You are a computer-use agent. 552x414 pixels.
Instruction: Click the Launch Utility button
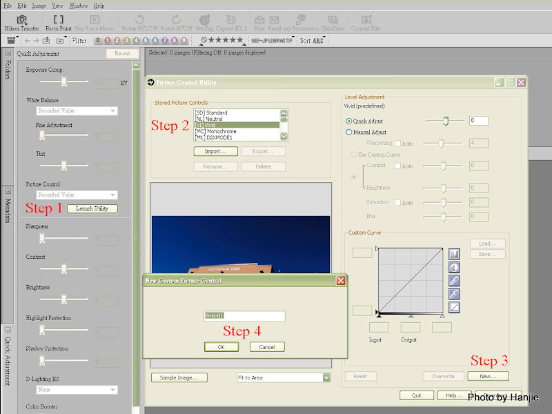(92, 208)
